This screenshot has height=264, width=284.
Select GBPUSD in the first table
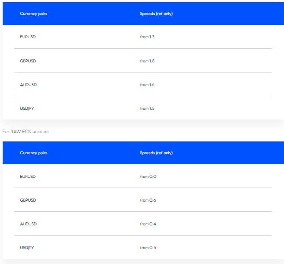pos(28,61)
